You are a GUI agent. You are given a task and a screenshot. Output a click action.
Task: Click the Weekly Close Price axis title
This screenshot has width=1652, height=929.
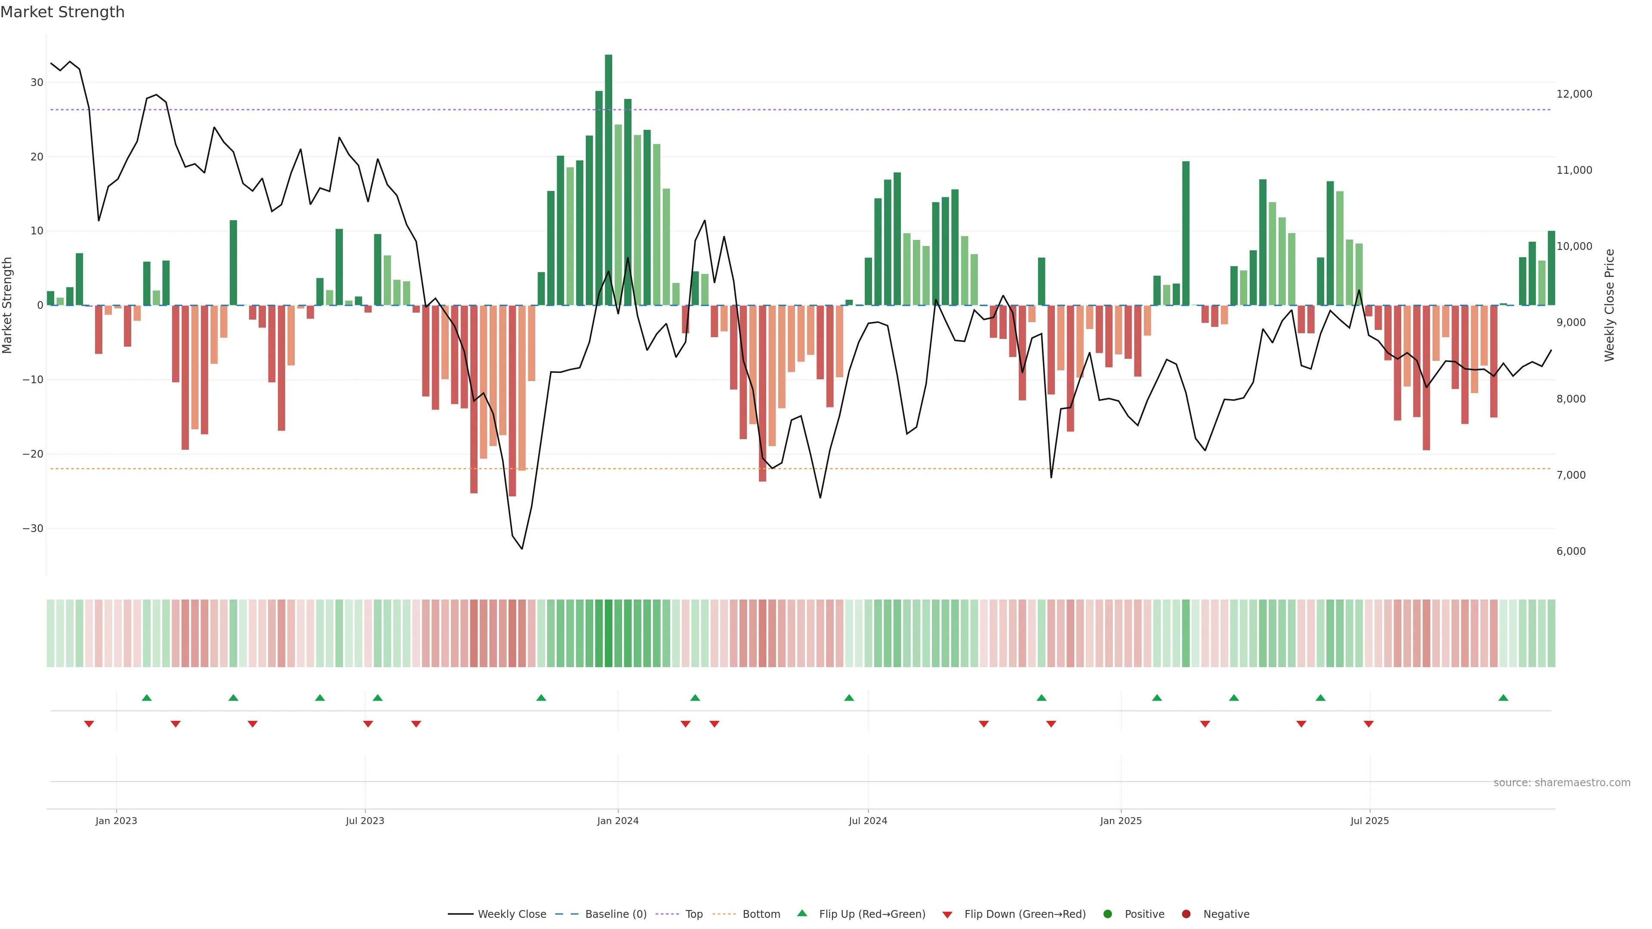pos(1609,305)
